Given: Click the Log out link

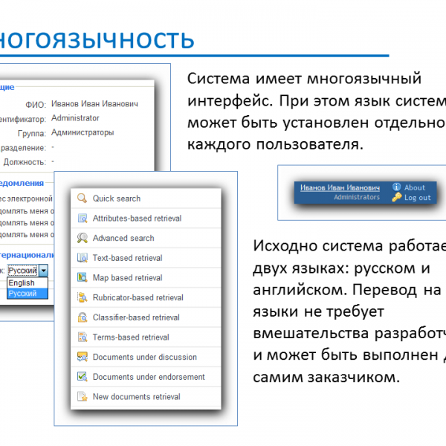Looking at the screenshot, I should (417, 198).
